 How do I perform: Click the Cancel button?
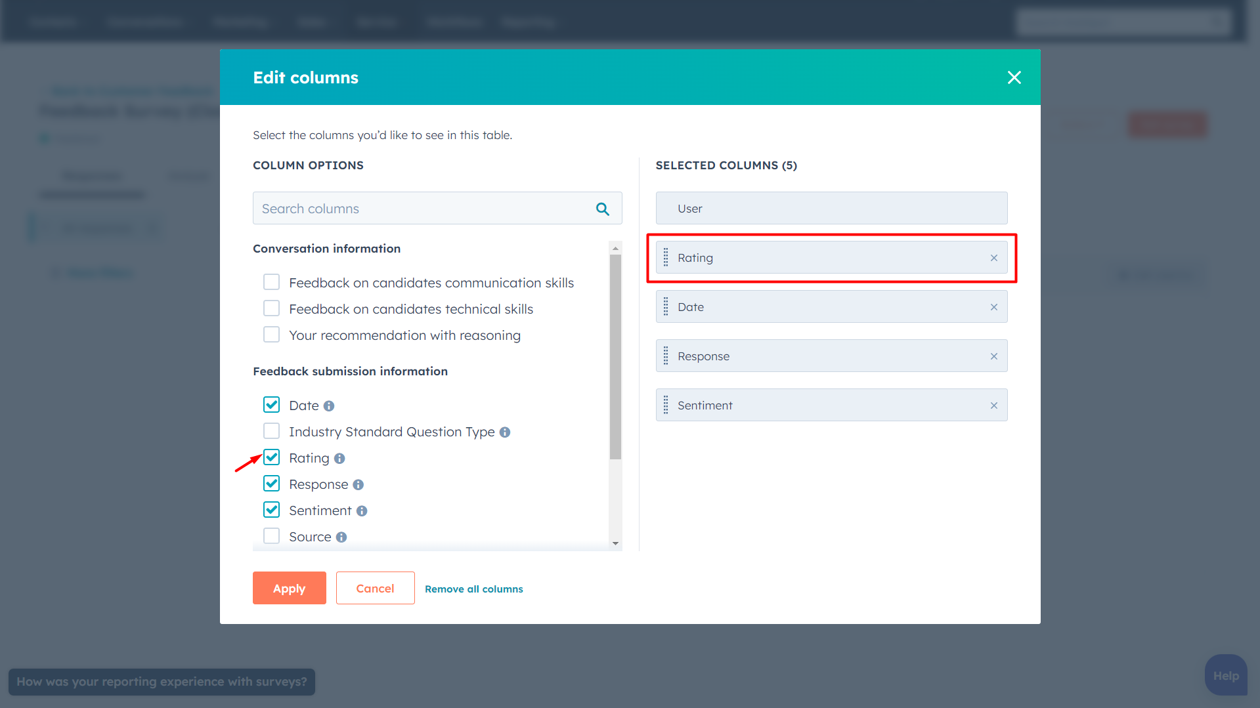(375, 588)
